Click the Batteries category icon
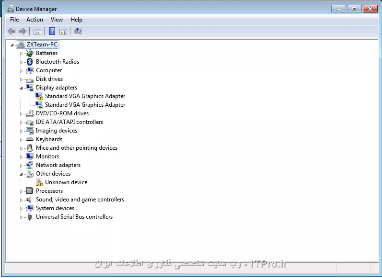The image size is (382, 278). (30, 53)
